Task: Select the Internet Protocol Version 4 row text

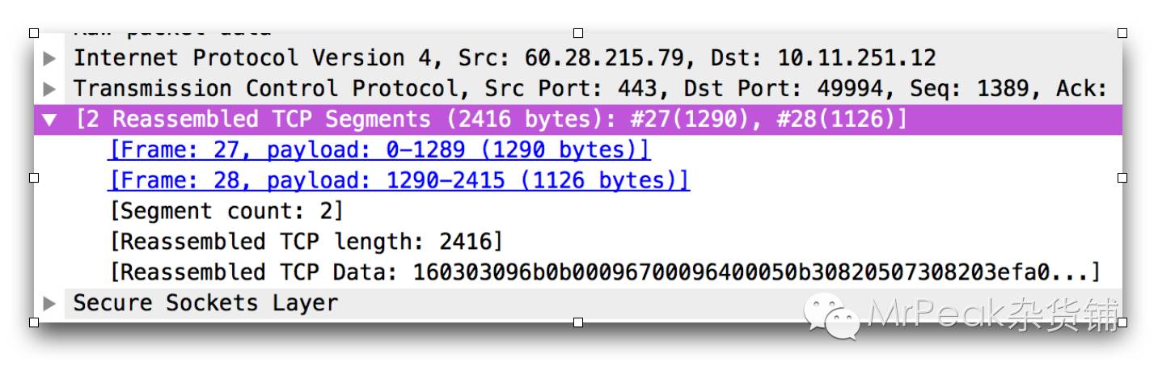Action: [x=505, y=58]
